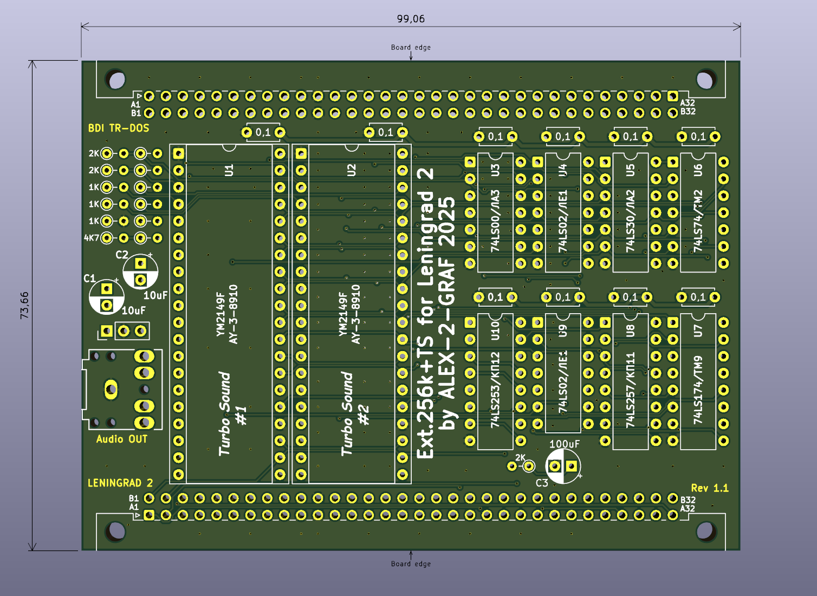Click the U7 74LS174 chip footprint
817x596 pixels.
tap(698, 381)
